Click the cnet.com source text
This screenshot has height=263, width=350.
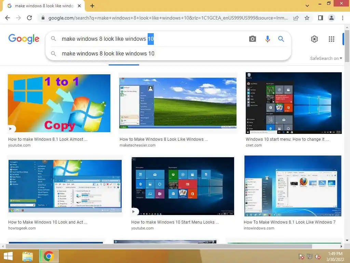click(x=254, y=145)
